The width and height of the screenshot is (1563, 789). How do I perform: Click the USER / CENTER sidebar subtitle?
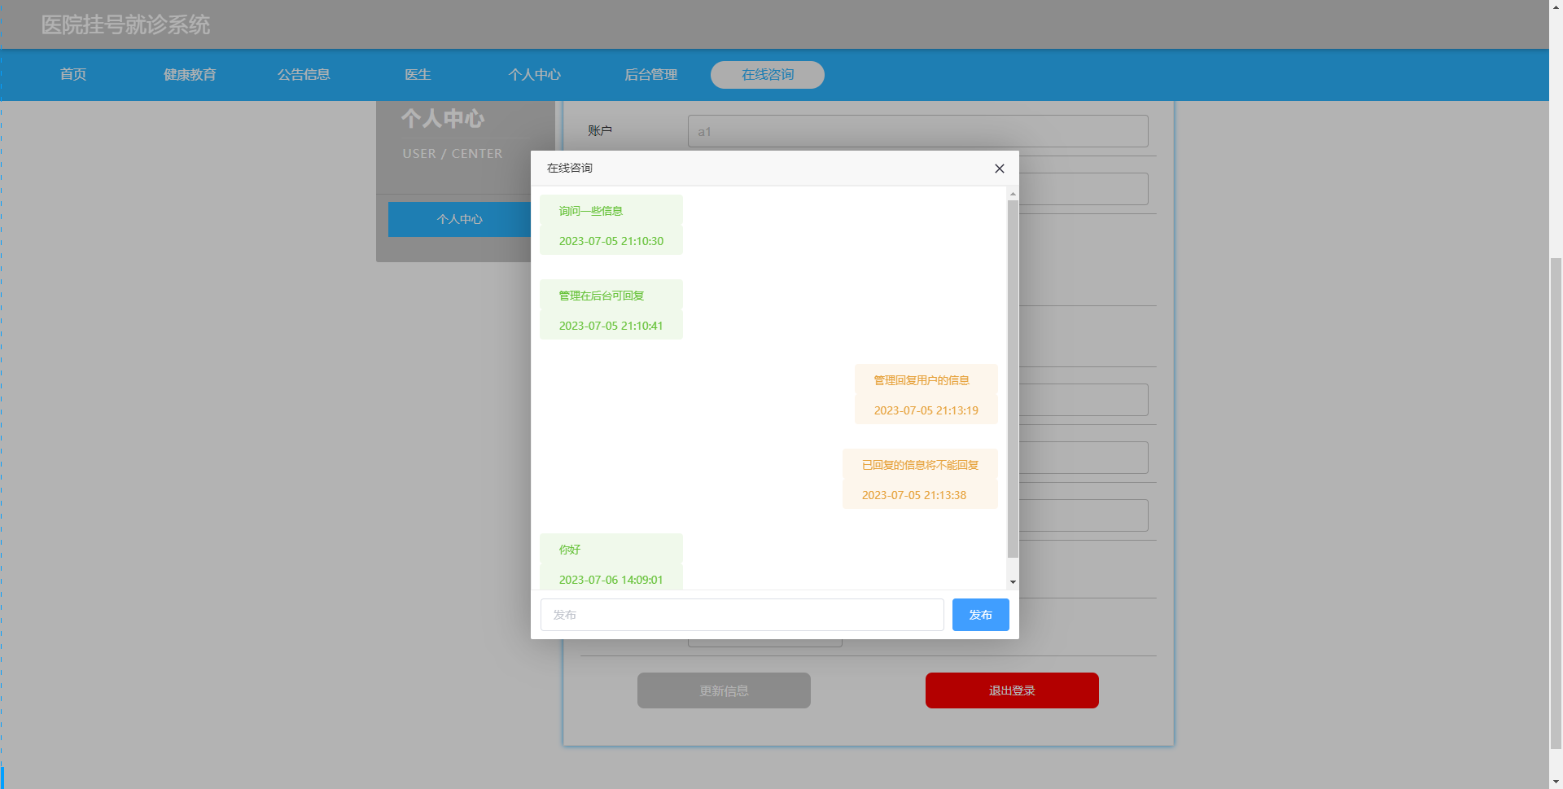[x=452, y=153]
